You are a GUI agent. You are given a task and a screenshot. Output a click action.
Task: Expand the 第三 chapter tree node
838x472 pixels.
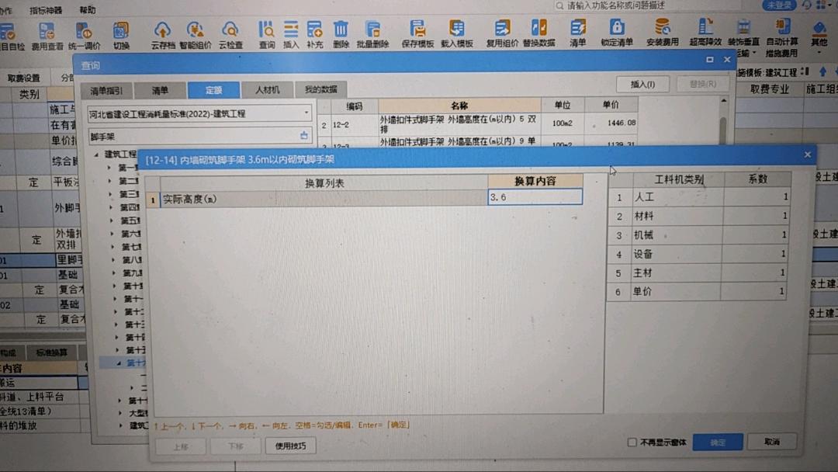tap(110, 194)
